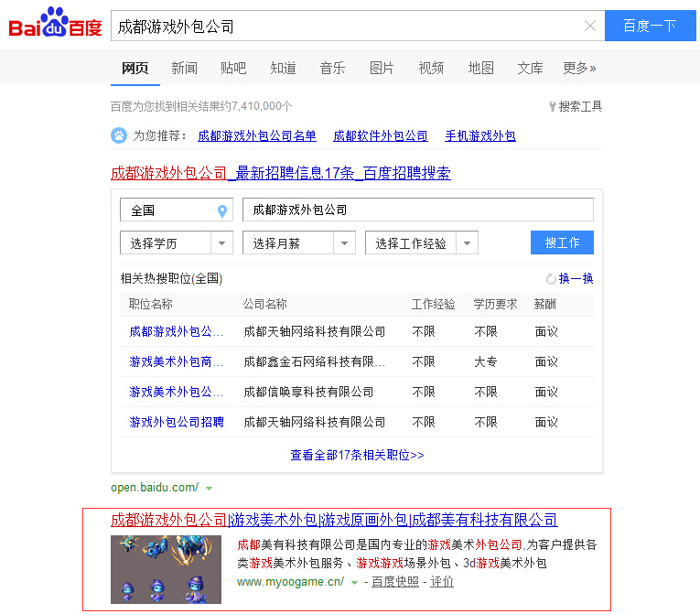Click the job keyword input field
The width and height of the screenshot is (700, 614).
tap(417, 210)
